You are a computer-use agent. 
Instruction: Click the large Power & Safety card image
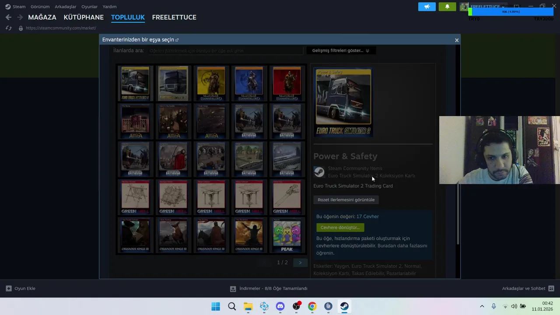point(343,102)
